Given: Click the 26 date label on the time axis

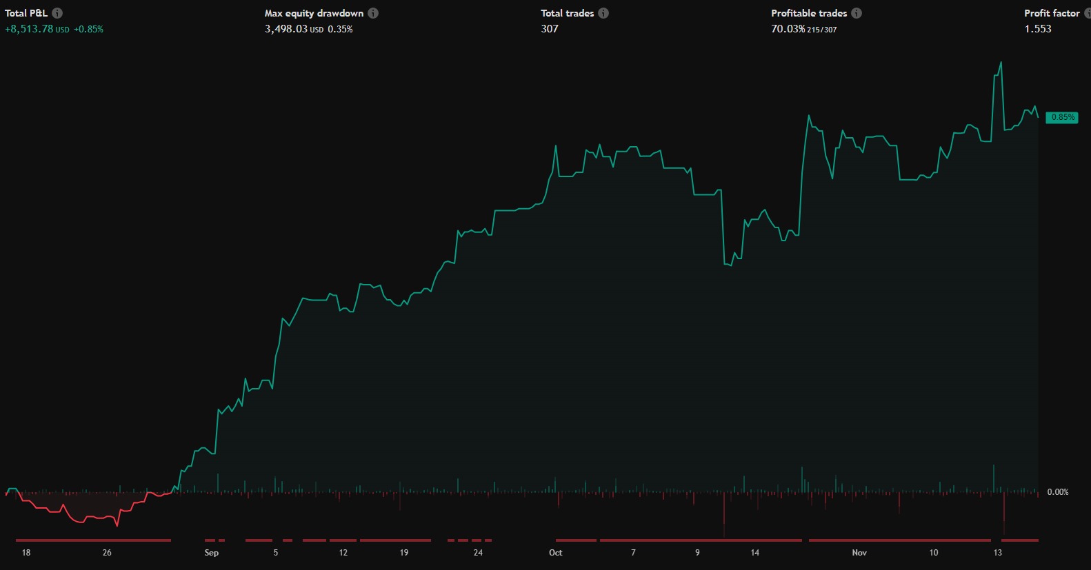Looking at the screenshot, I should click(107, 553).
